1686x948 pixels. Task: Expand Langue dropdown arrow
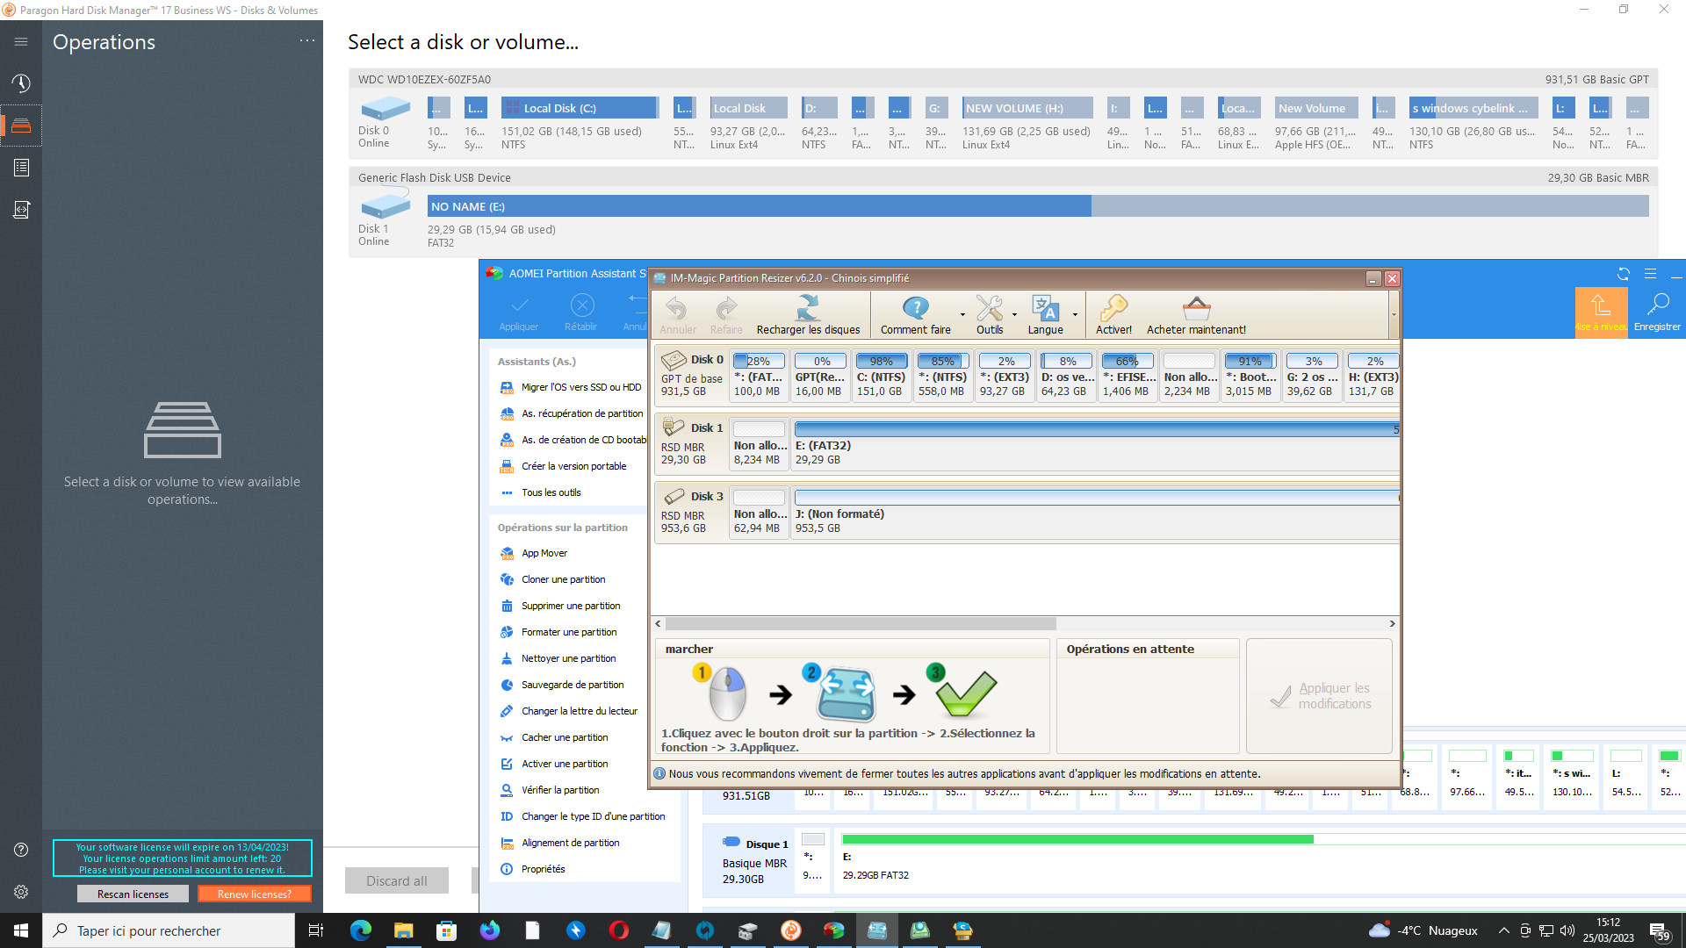[x=1075, y=315]
